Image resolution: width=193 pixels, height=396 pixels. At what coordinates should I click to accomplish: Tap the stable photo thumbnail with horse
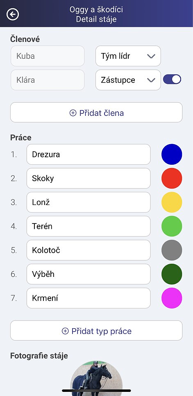pyautogui.click(x=97, y=378)
